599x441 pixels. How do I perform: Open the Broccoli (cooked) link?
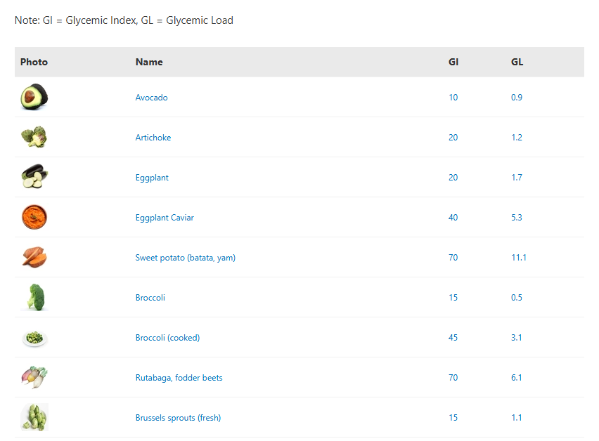pos(167,338)
